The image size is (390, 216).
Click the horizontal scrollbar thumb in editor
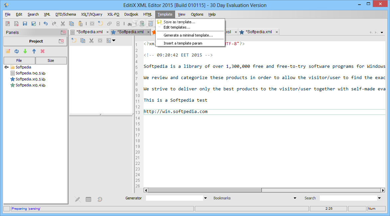point(205,190)
